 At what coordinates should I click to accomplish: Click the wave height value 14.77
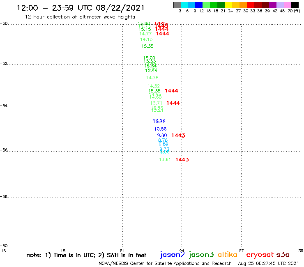[145, 34]
